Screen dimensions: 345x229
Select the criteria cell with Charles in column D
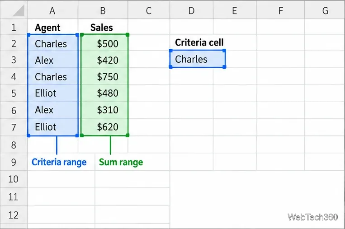point(198,59)
